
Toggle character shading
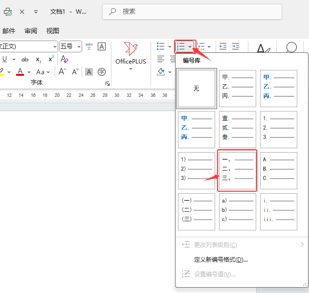(89, 72)
